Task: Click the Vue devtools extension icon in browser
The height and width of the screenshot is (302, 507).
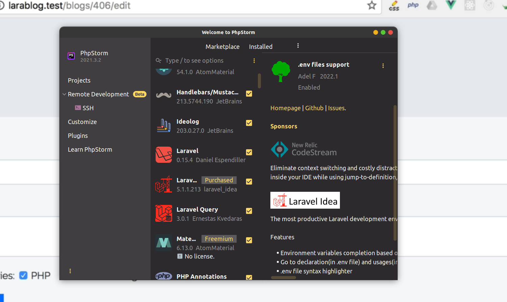Action: pos(451,5)
